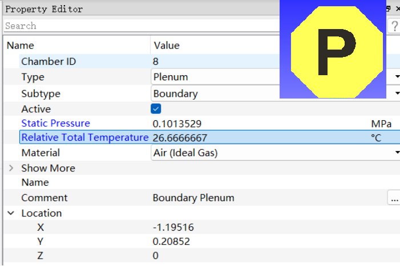400x266 pixels.
Task: Click the Comment ellipsis button
Action: 393,198
